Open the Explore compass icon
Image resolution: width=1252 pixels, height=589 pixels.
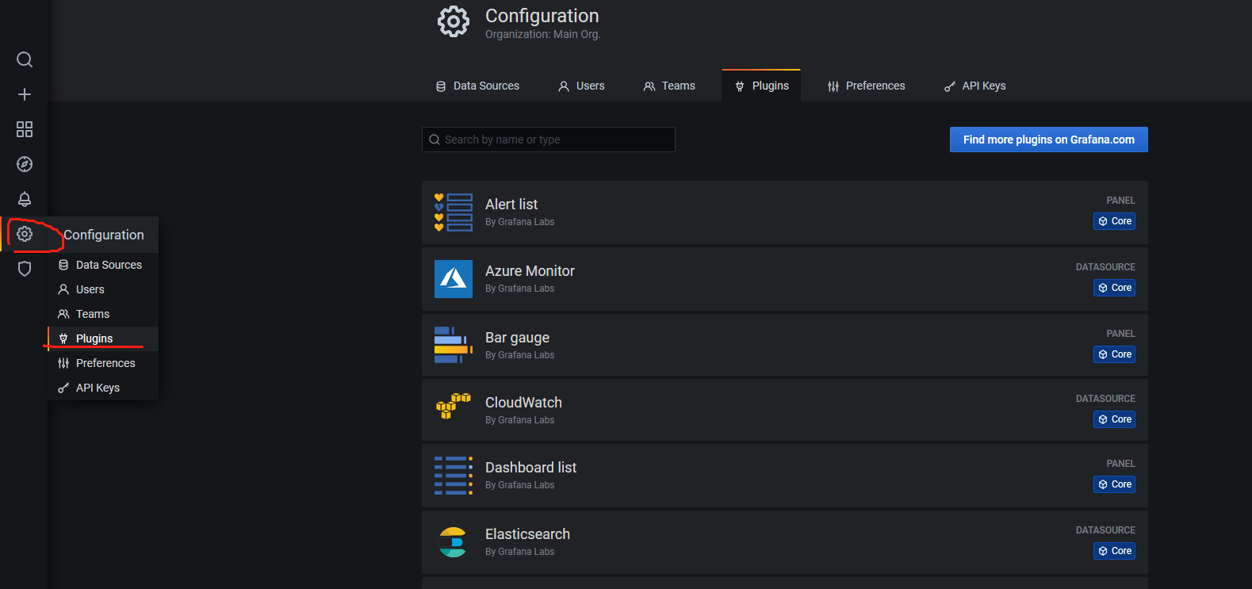25,164
